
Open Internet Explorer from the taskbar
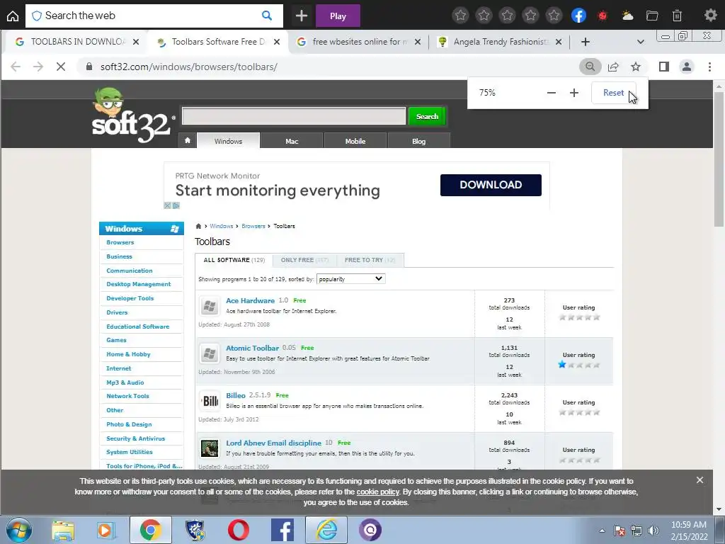(326, 530)
